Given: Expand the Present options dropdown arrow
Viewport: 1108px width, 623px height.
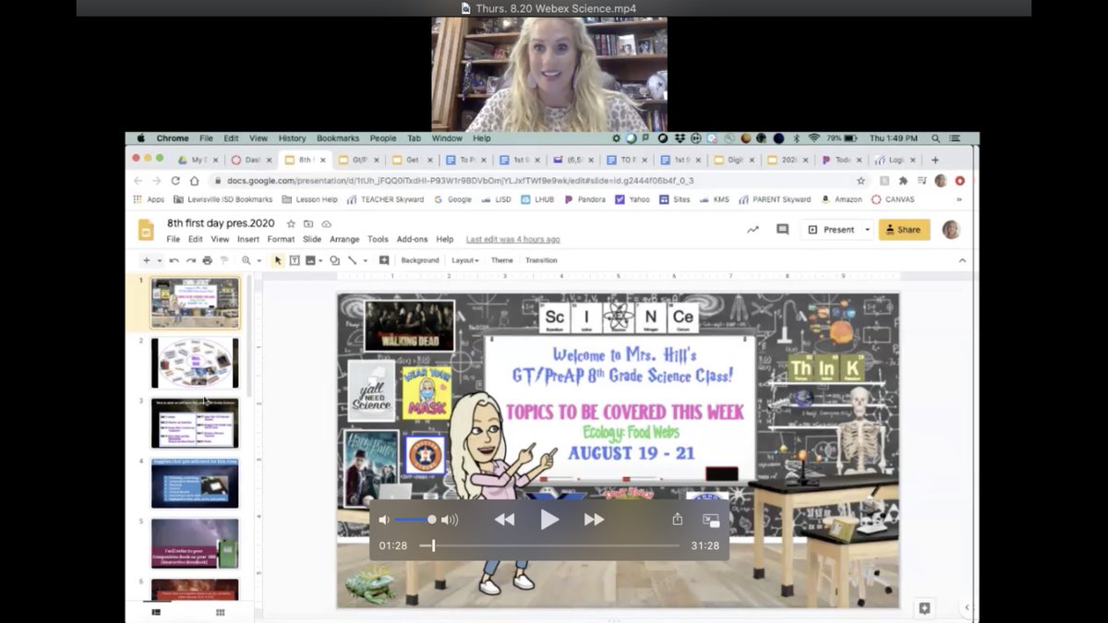Looking at the screenshot, I should click(x=868, y=230).
